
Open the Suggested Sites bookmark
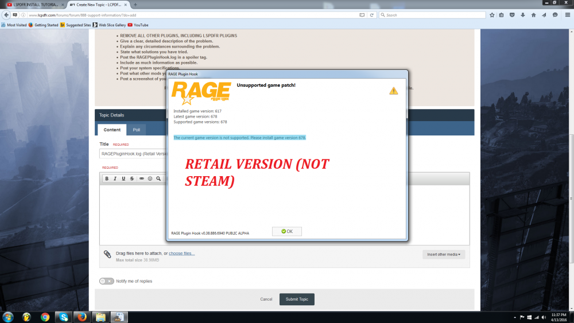[x=75, y=25]
